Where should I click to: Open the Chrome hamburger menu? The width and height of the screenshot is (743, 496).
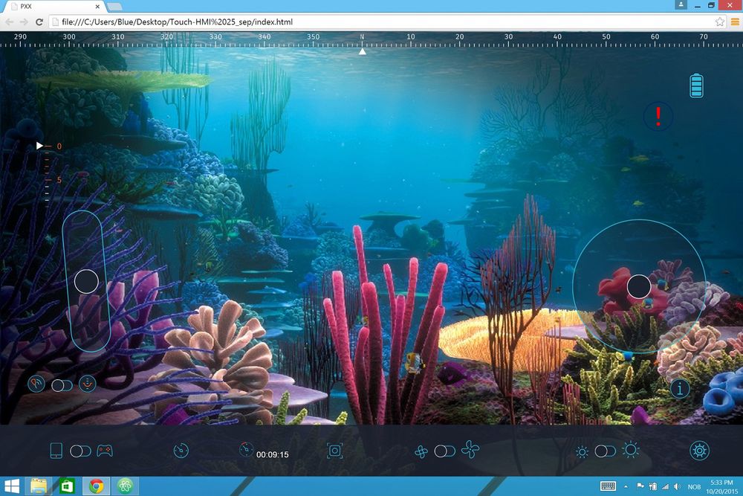point(735,22)
